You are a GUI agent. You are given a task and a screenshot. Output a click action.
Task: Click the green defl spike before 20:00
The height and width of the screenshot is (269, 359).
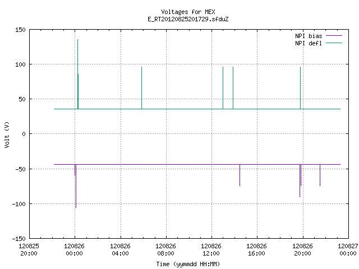[x=301, y=88]
